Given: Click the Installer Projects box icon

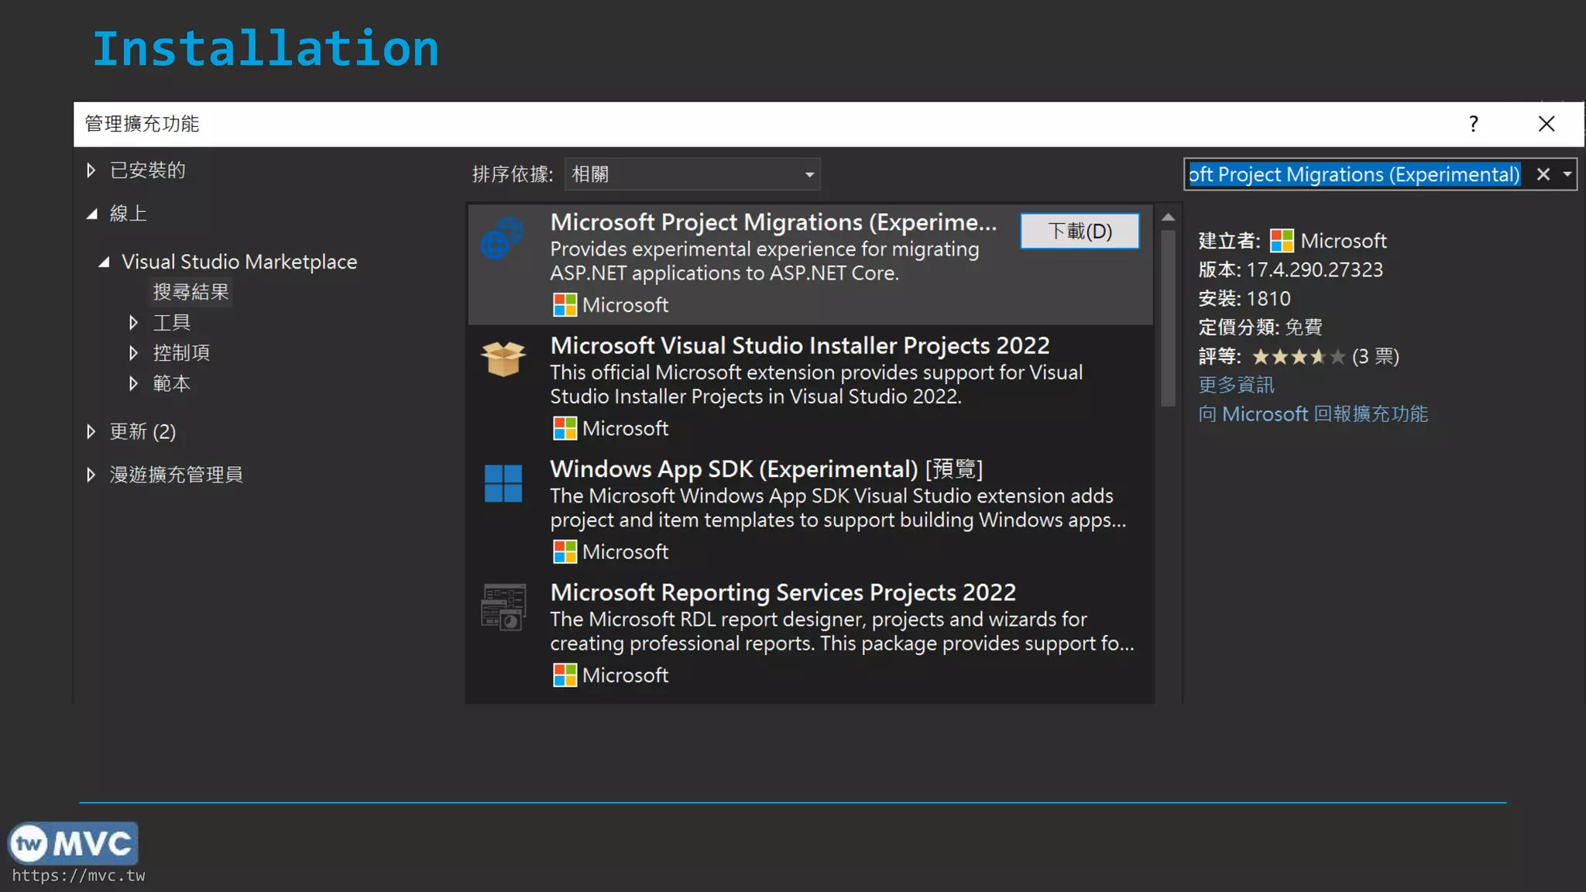Looking at the screenshot, I should (503, 359).
